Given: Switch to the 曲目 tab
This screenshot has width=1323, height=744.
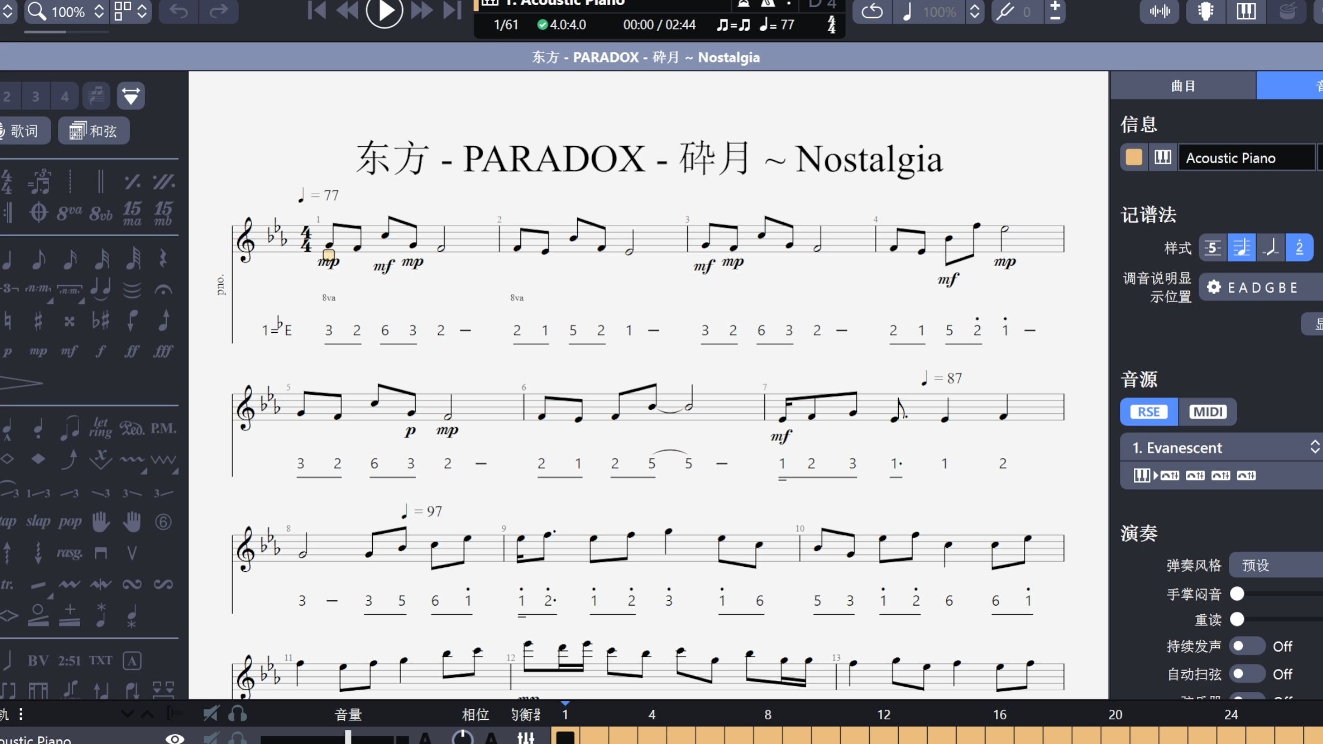Looking at the screenshot, I should [x=1183, y=86].
